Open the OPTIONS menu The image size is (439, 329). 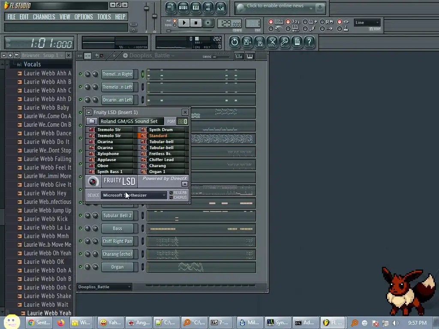pos(84,17)
